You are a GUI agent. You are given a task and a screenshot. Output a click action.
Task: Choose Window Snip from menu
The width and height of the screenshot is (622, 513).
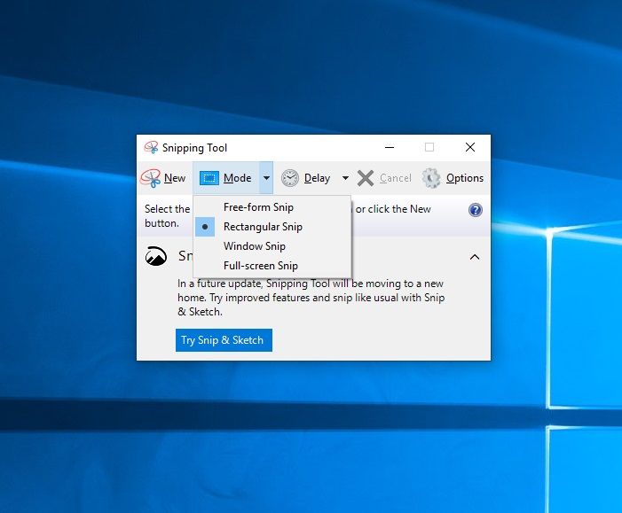click(x=272, y=246)
